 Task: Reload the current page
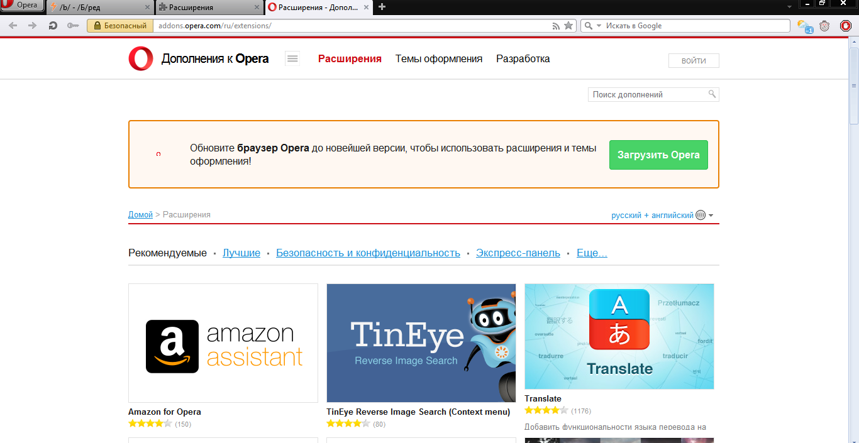coord(53,26)
